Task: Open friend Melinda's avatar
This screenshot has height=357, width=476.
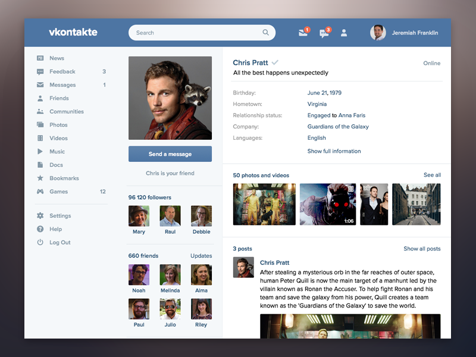Action: 170,275
